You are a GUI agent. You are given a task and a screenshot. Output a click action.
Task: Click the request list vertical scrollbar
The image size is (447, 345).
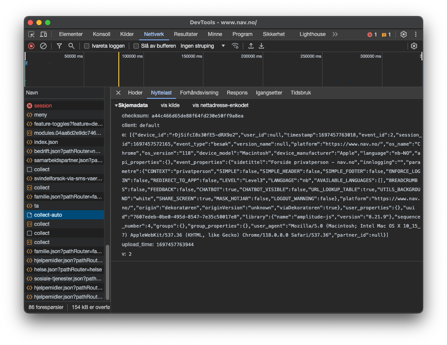coord(108,272)
